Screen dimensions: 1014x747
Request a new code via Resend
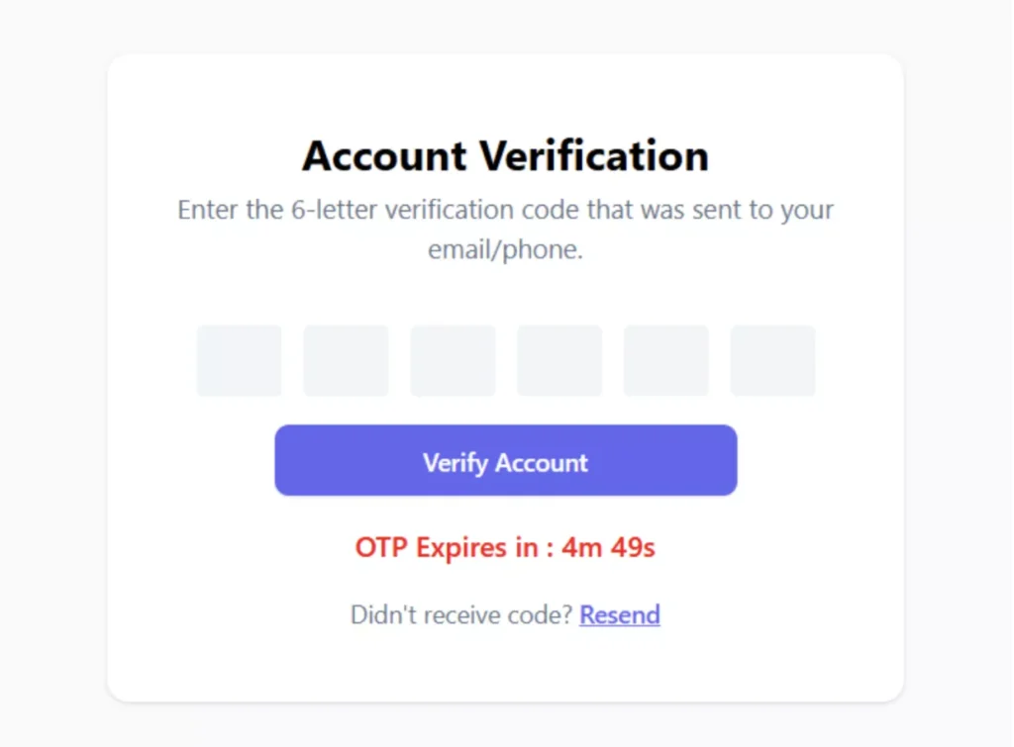pos(619,614)
